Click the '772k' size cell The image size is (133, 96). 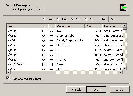point(98,45)
